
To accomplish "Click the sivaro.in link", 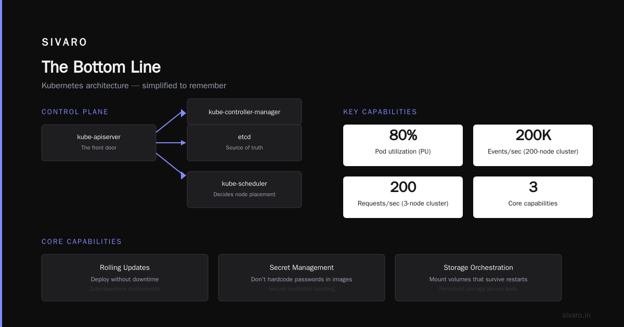I will pyautogui.click(x=576, y=315).
